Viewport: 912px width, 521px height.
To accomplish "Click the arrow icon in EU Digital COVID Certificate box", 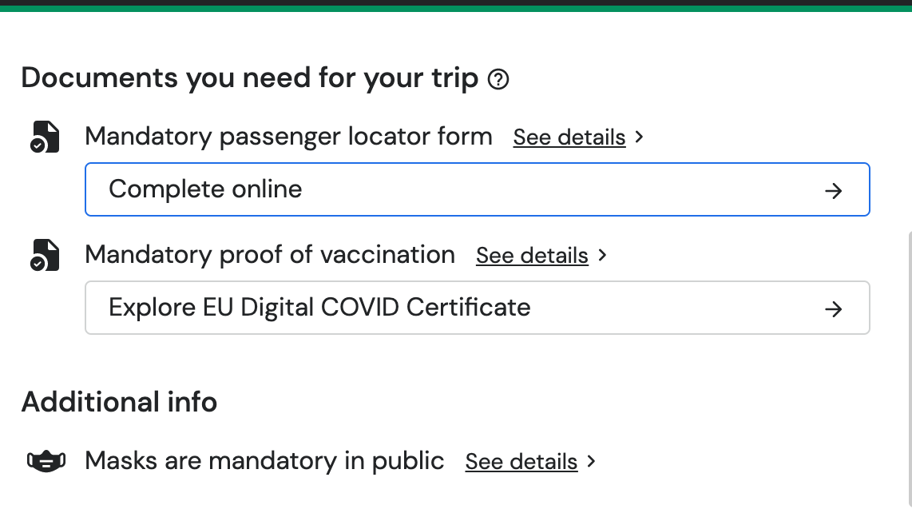I will [x=834, y=308].
